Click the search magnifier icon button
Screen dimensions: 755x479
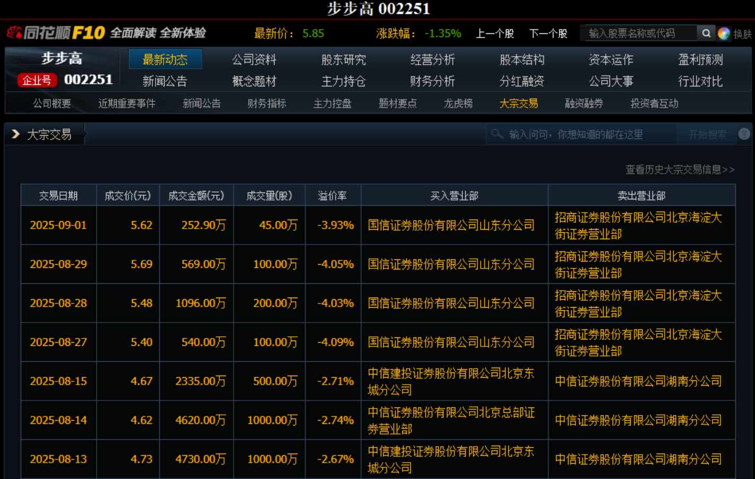(706, 33)
